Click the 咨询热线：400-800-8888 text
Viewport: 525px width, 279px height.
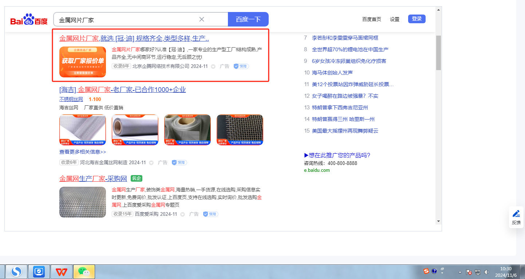coord(331,163)
